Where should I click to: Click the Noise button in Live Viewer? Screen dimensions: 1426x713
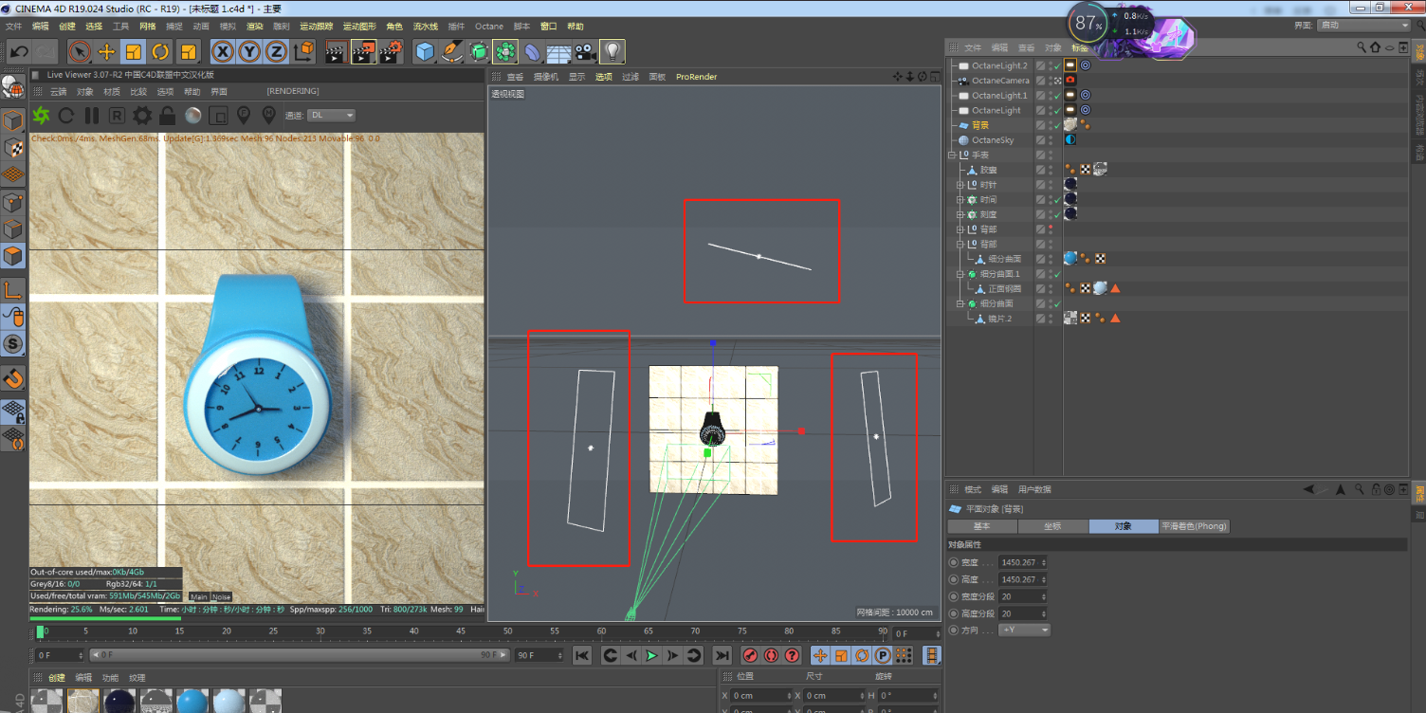tap(221, 597)
